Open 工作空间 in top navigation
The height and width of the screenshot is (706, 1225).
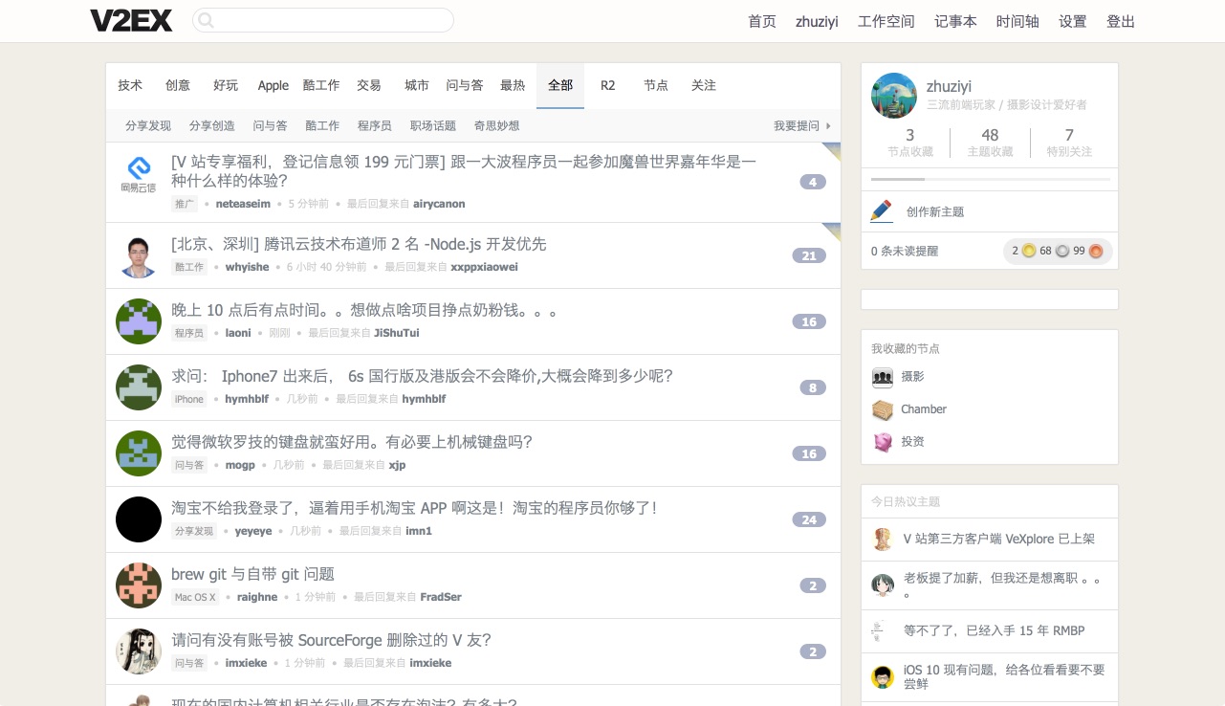886,21
